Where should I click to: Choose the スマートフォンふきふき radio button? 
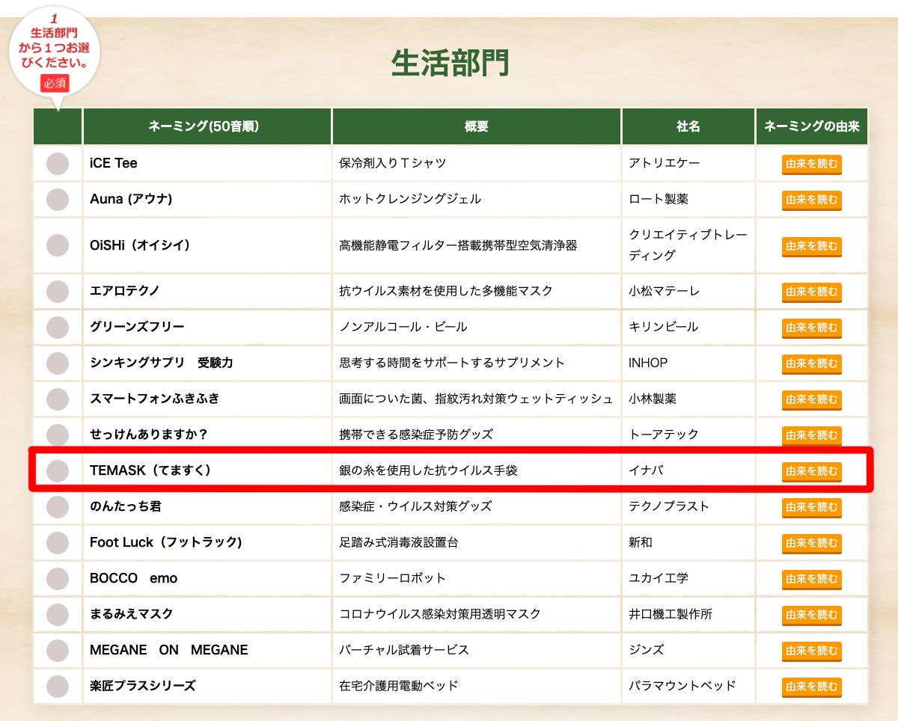(x=58, y=399)
